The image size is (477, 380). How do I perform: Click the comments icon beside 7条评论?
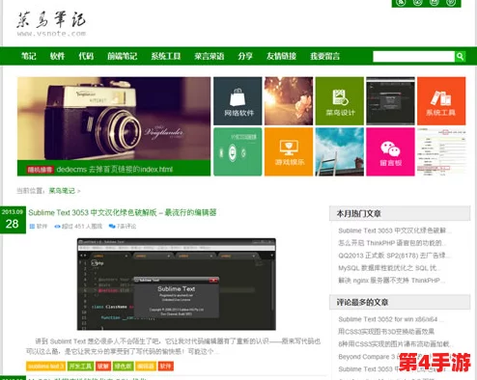[x=112, y=227]
